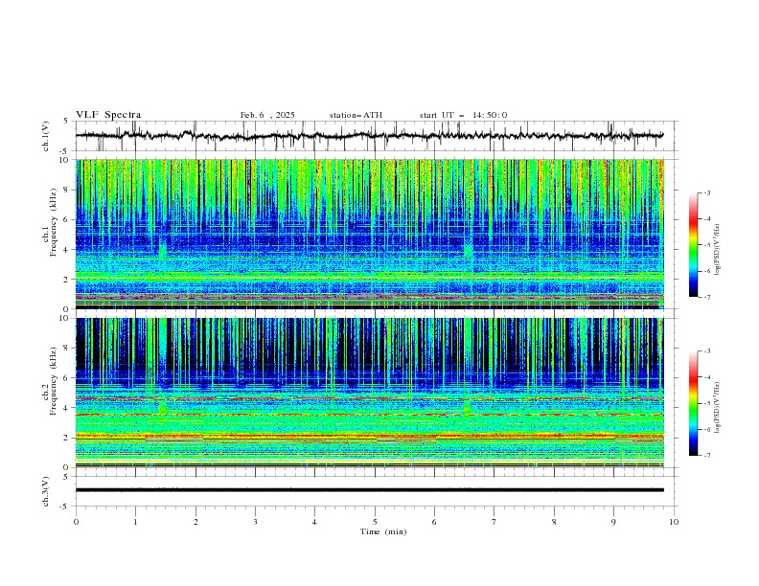759x586 pixels.
Task: Click time axis tick label '0'
Action: pyautogui.click(x=76, y=522)
